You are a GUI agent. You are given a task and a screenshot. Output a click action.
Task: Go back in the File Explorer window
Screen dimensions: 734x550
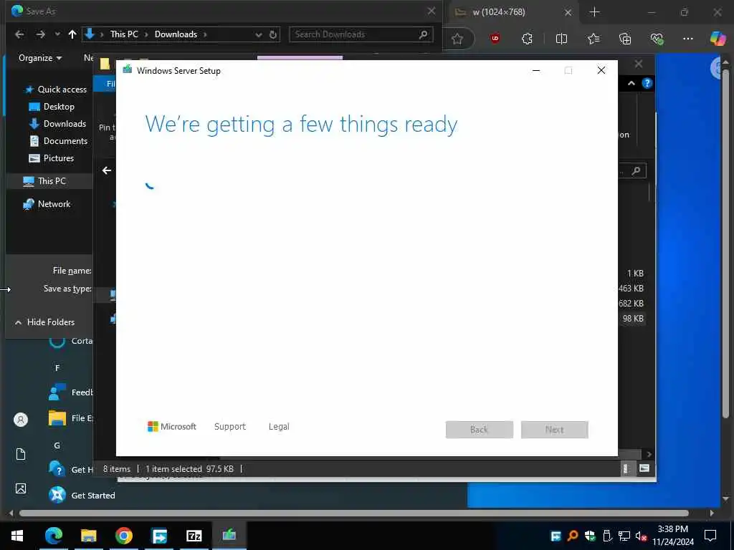[107, 170]
